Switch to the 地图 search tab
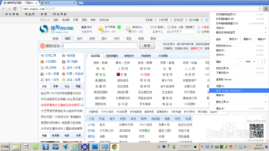This screenshot has height=151, width=269. pos(141,39)
